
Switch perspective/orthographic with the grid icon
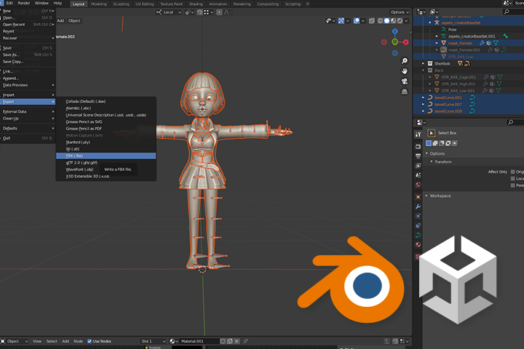pos(405,92)
